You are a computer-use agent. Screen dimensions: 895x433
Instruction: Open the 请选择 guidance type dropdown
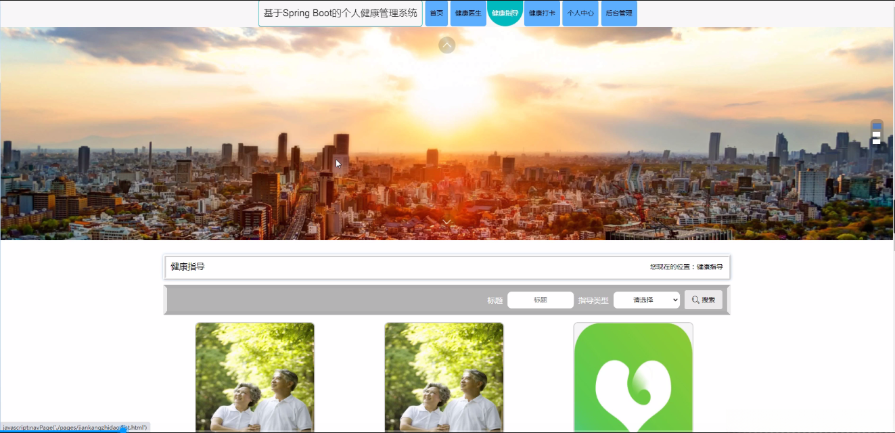tap(646, 300)
